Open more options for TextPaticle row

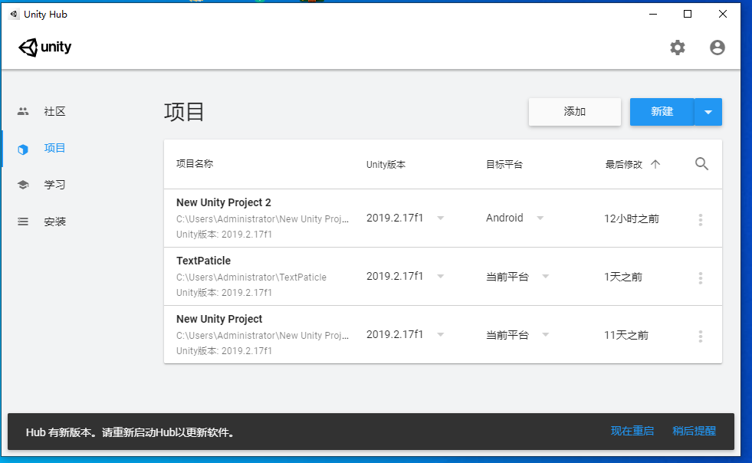pyautogui.click(x=700, y=277)
